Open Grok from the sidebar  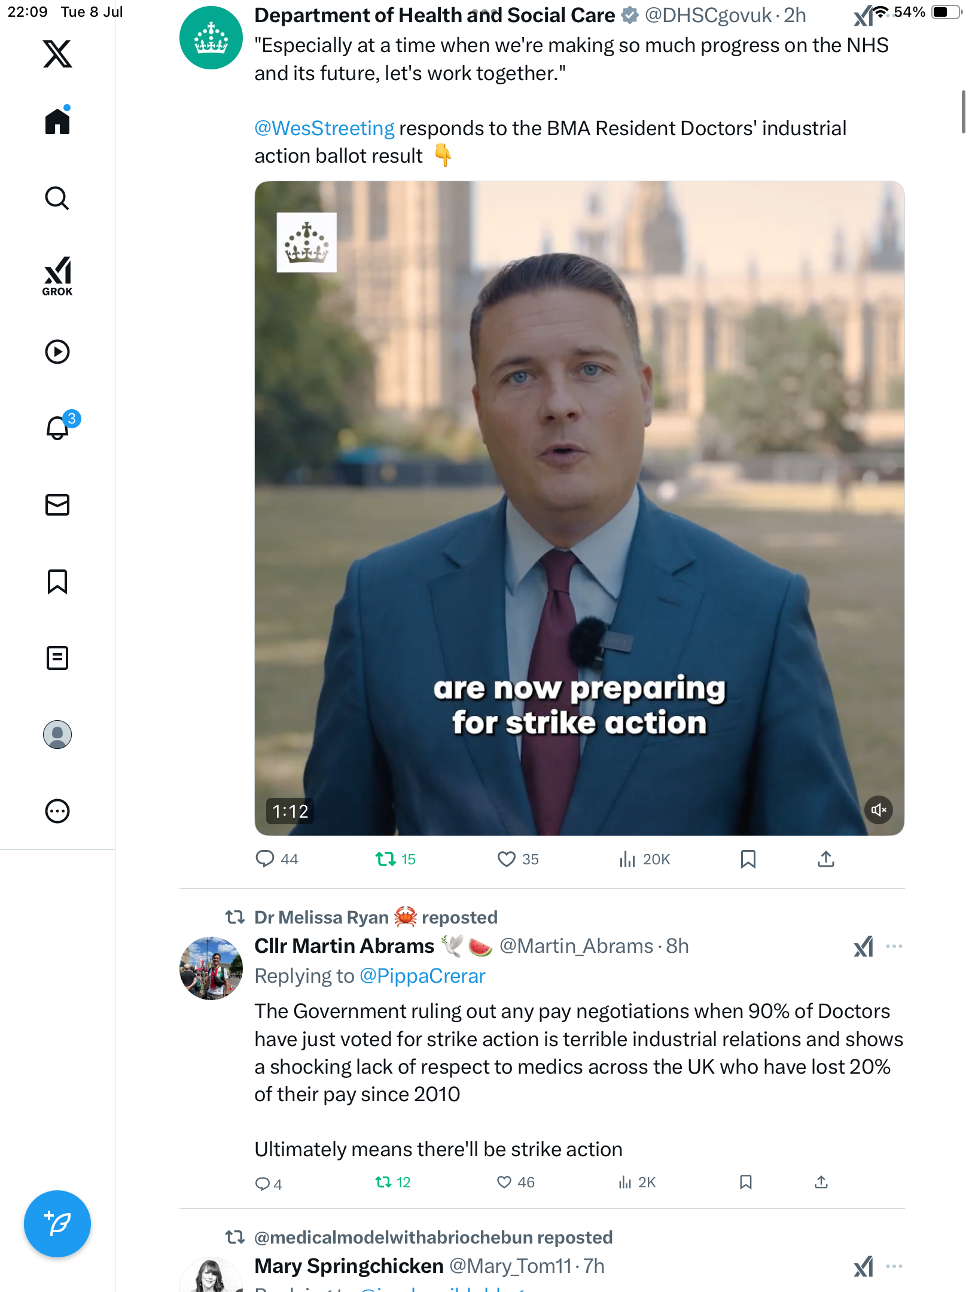(x=57, y=276)
